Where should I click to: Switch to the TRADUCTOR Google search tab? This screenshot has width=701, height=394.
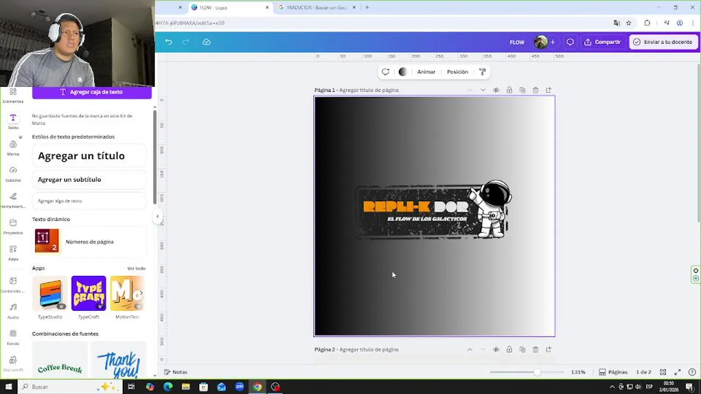click(x=316, y=8)
